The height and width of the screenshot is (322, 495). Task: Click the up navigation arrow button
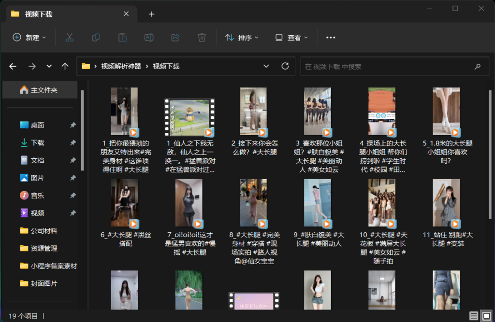(x=65, y=66)
